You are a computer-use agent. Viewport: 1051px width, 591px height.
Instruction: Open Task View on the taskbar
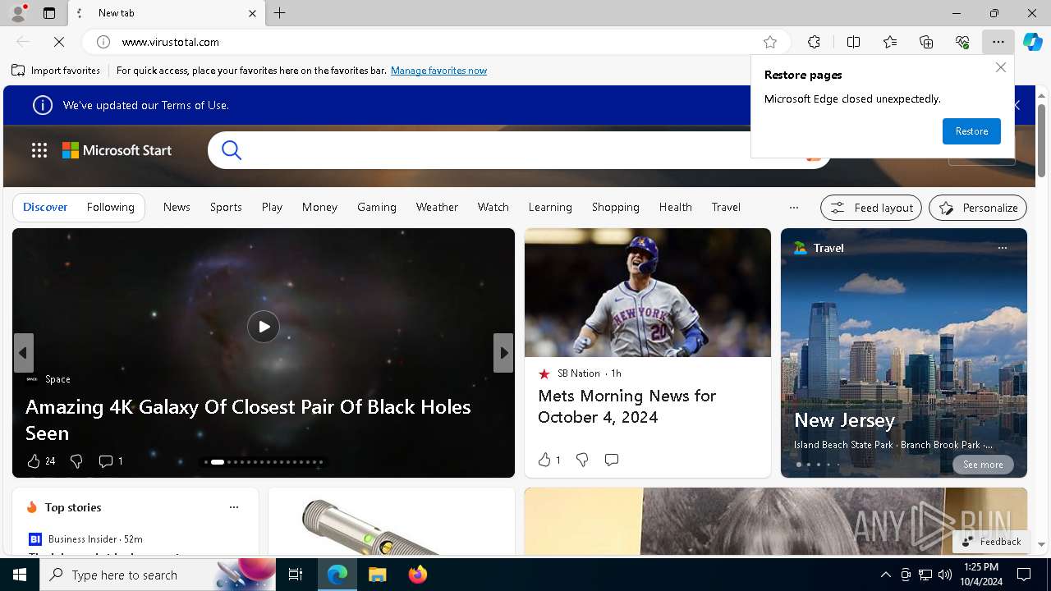coord(296,575)
